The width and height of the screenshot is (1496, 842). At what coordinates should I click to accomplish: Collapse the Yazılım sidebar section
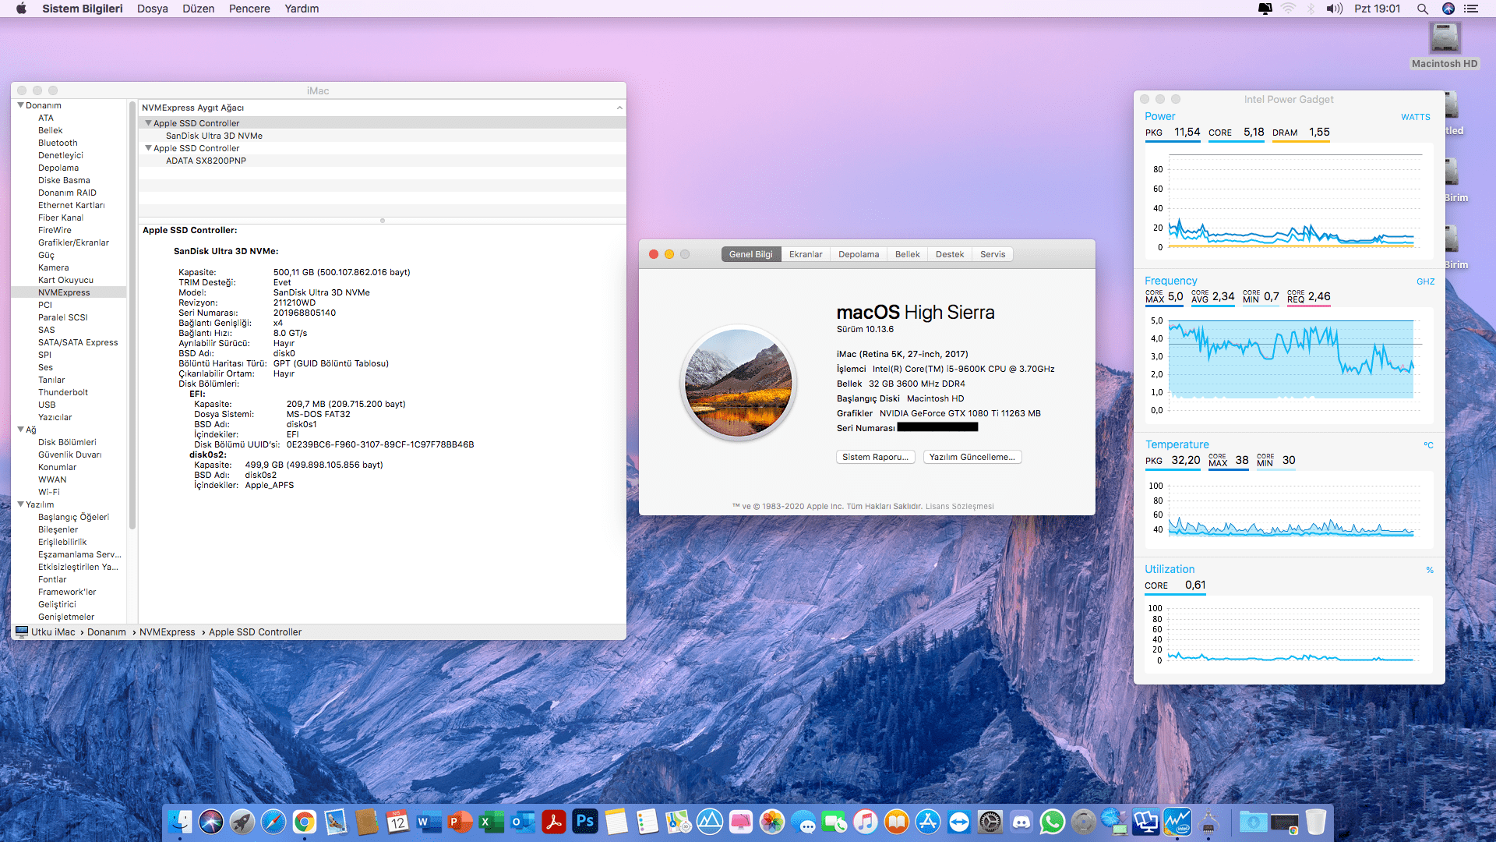(20, 504)
